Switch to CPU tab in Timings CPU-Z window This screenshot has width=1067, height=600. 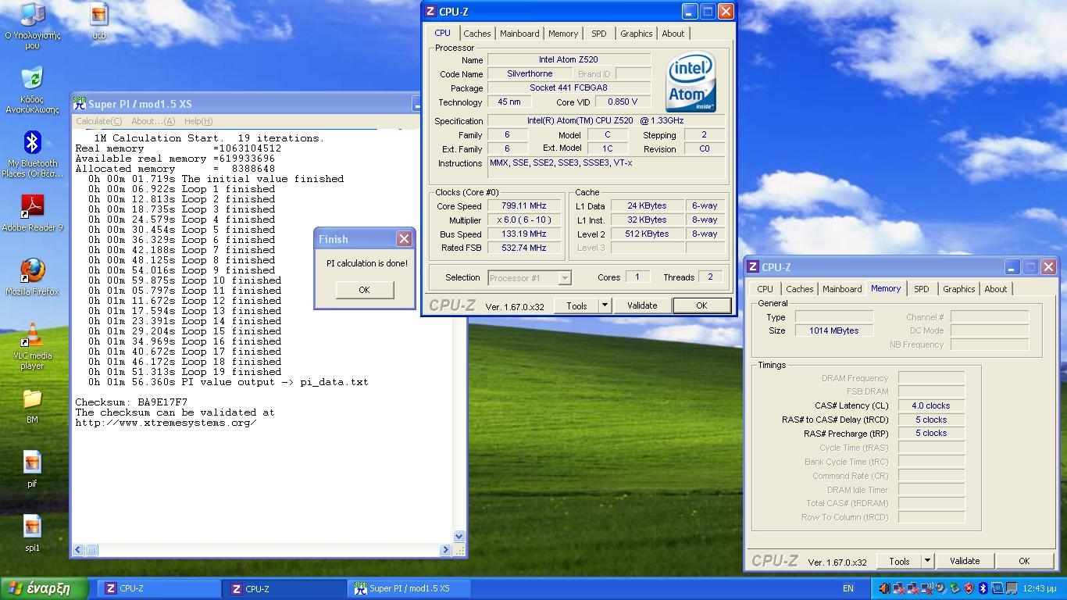click(x=765, y=289)
